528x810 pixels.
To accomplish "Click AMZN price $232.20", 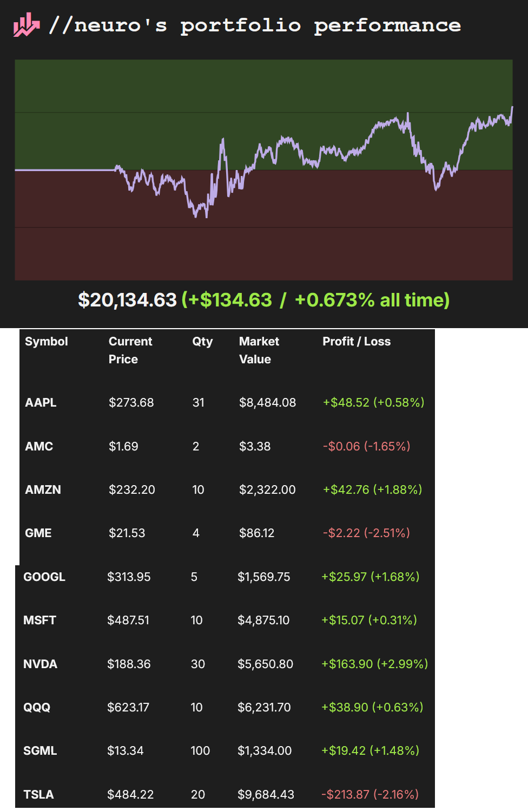I will click(x=132, y=490).
